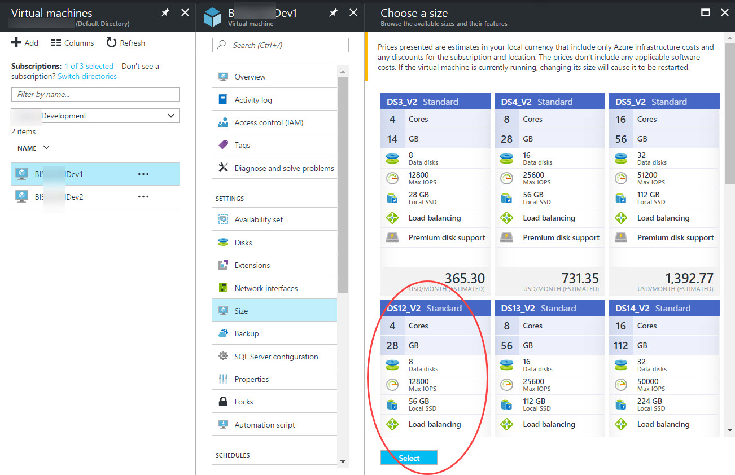This screenshot has height=475, width=735.
Task: Click the DS3_V2 Local SSD icon
Action: (x=392, y=198)
